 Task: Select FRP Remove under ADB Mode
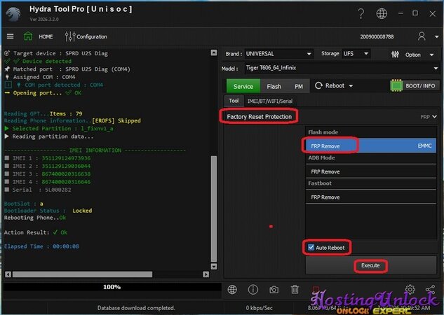(x=325, y=171)
